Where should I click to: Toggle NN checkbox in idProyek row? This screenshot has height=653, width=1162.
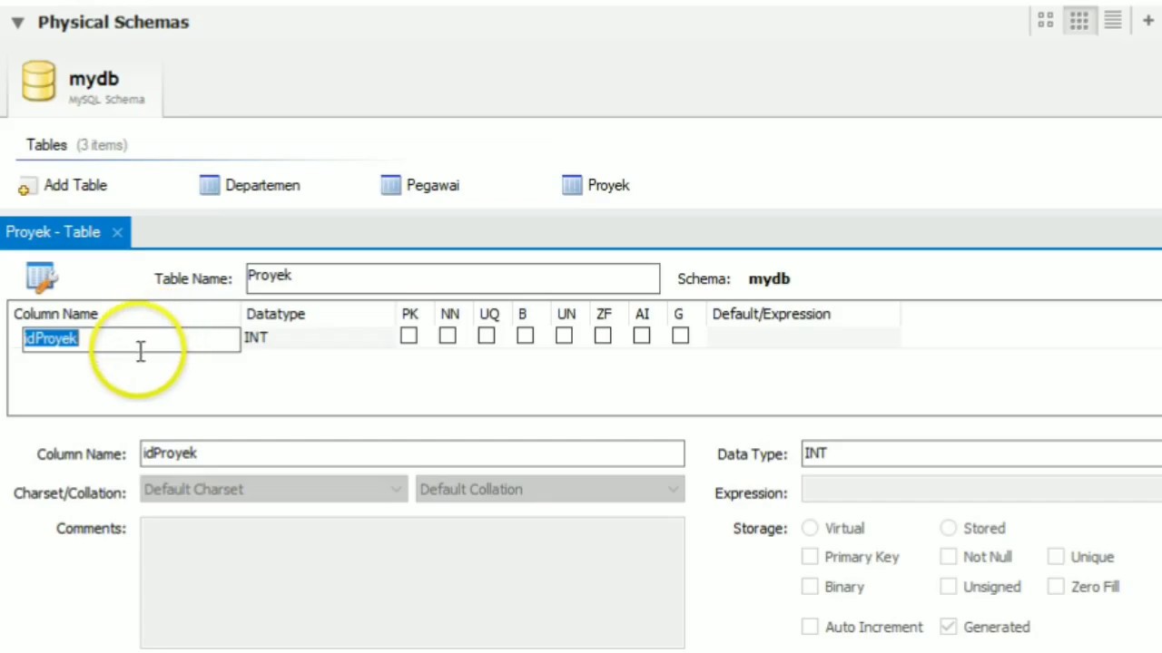[x=448, y=336]
